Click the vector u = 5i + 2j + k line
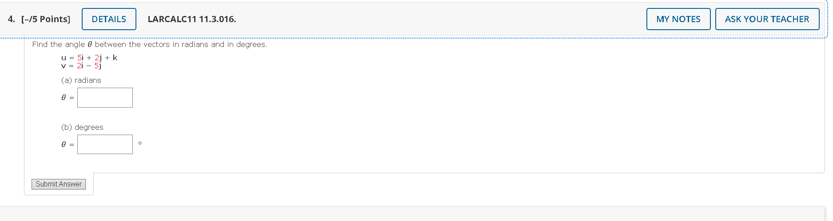Screen dimensions: 833x221 [x=89, y=58]
